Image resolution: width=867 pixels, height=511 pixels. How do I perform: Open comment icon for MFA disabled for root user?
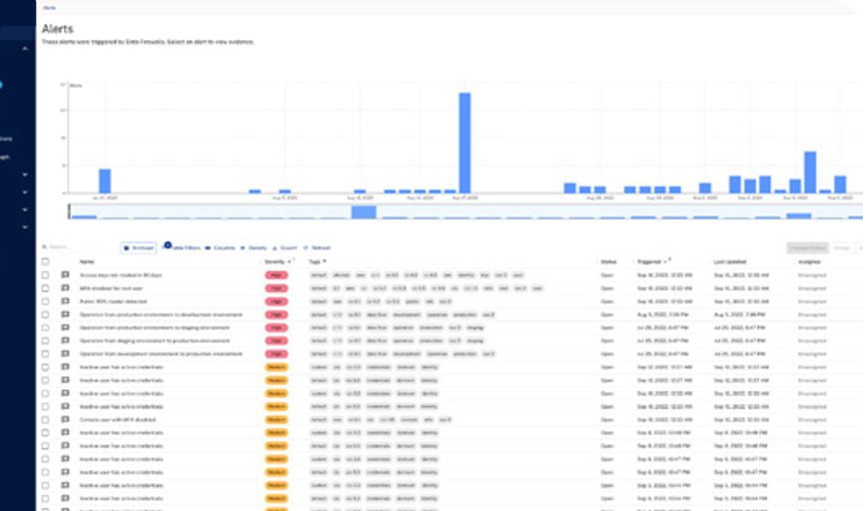click(65, 287)
